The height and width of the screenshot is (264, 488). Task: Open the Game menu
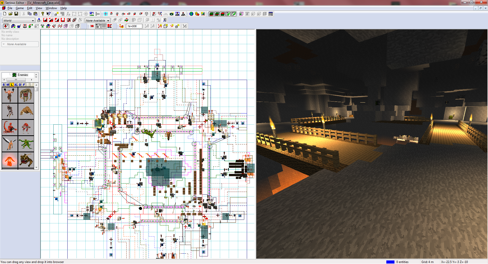coord(20,8)
